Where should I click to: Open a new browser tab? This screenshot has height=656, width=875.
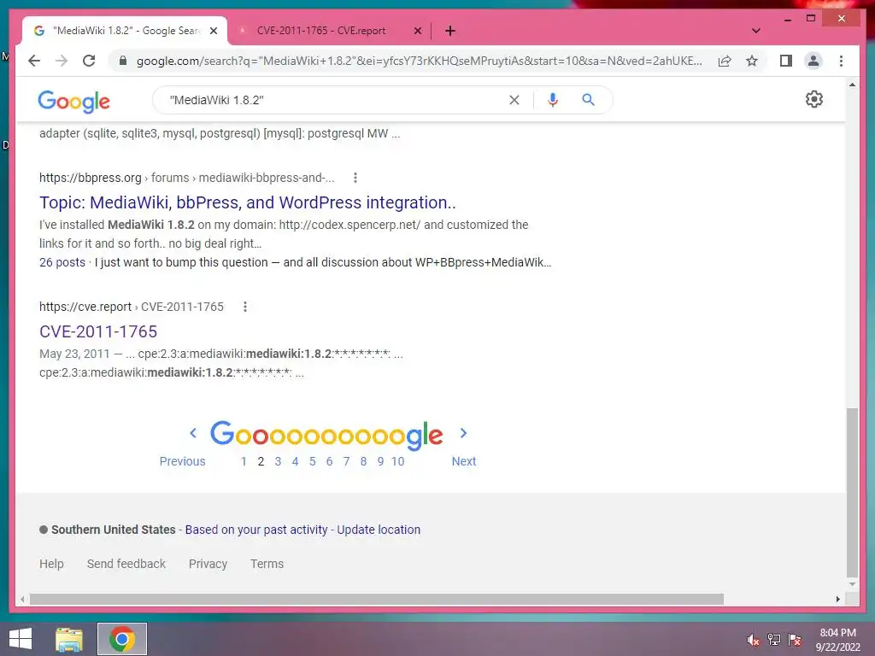click(x=450, y=31)
